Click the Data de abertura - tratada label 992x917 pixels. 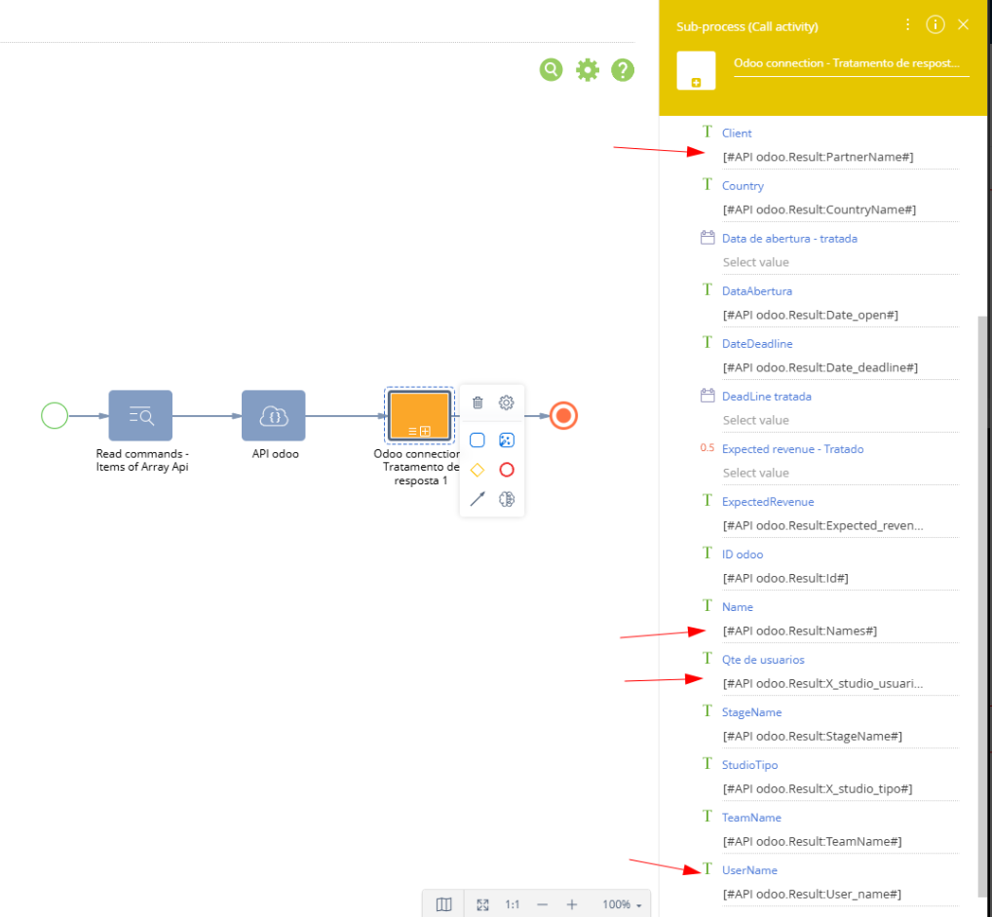[789, 239]
